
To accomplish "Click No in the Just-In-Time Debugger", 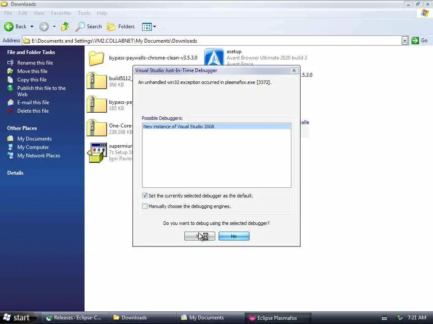I will click(x=233, y=236).
